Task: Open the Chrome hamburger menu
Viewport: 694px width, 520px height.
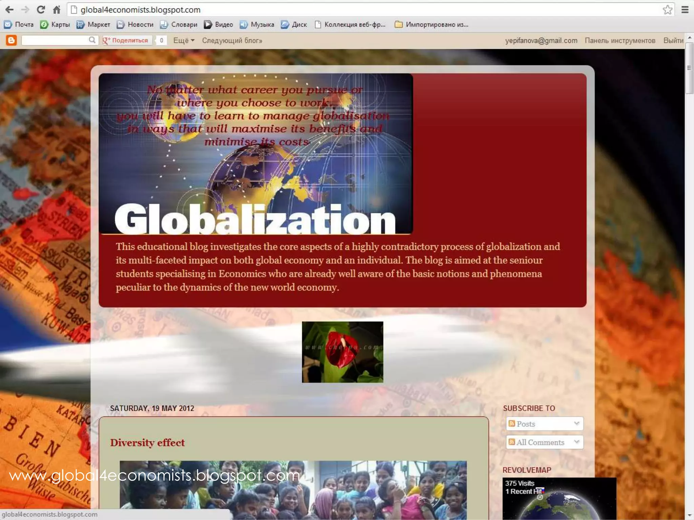Action: click(685, 10)
